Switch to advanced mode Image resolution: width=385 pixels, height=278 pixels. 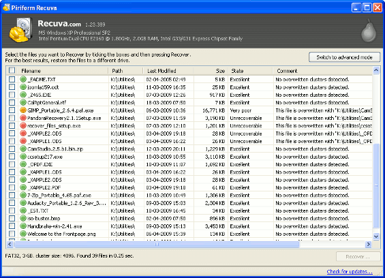[345, 57]
